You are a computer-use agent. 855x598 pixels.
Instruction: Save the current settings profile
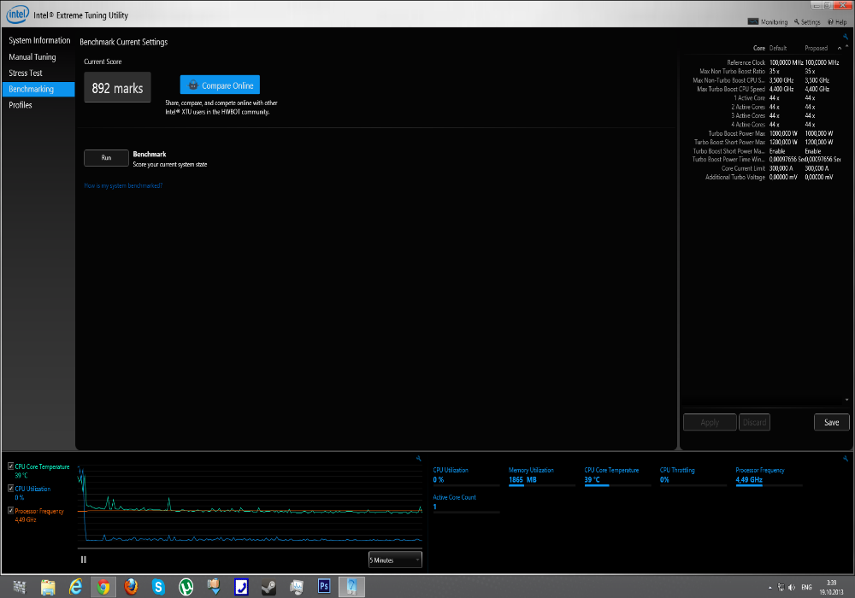pos(831,422)
